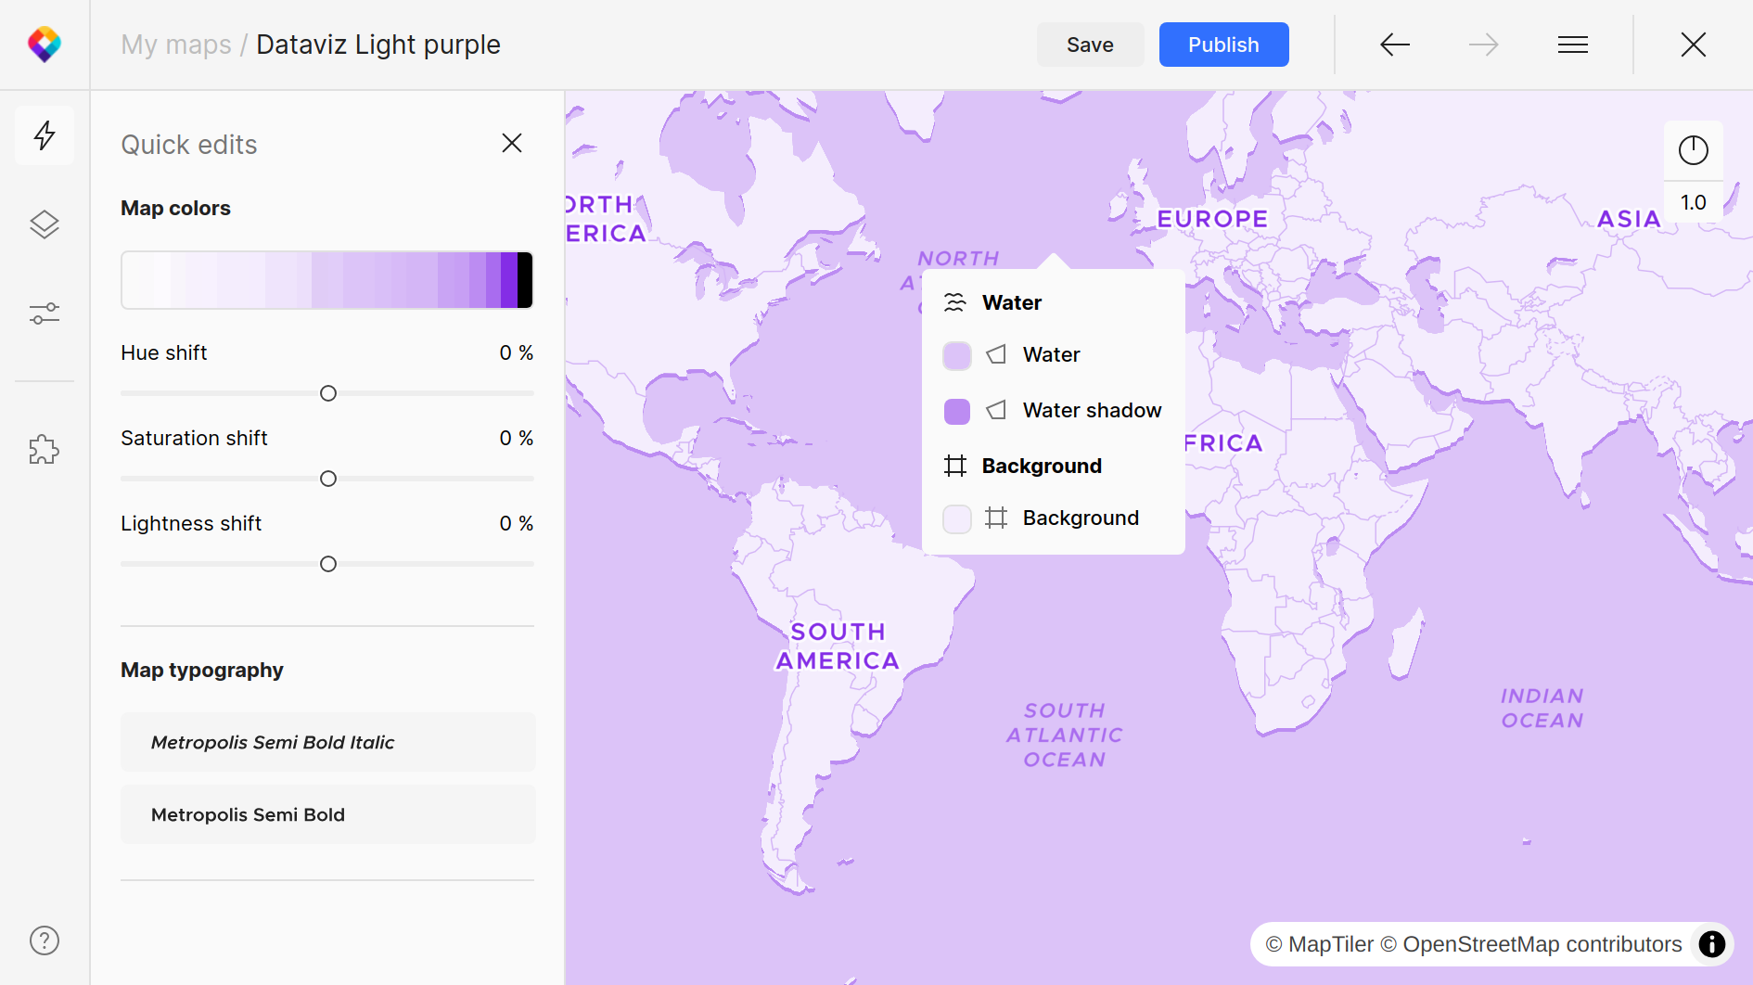Close the Quick edits panel
Image resolution: width=1753 pixels, height=985 pixels.
512,143
